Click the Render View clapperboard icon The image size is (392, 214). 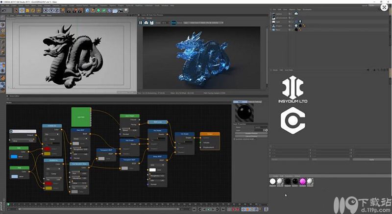click(69, 10)
